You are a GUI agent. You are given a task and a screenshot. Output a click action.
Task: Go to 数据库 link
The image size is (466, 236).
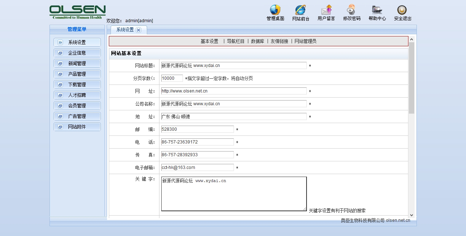tap(257, 42)
